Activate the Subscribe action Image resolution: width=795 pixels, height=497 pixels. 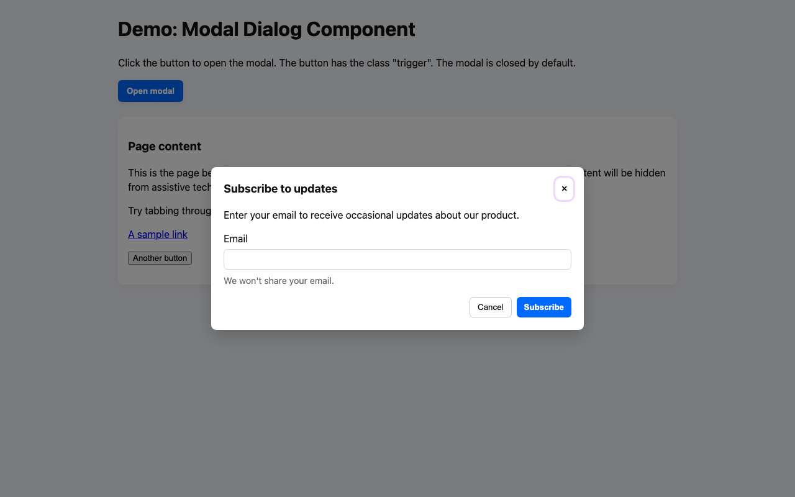[543, 307]
